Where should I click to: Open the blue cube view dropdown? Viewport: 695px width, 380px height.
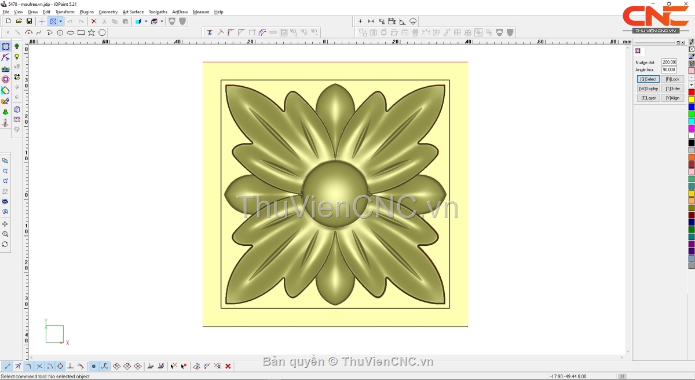[x=145, y=21]
